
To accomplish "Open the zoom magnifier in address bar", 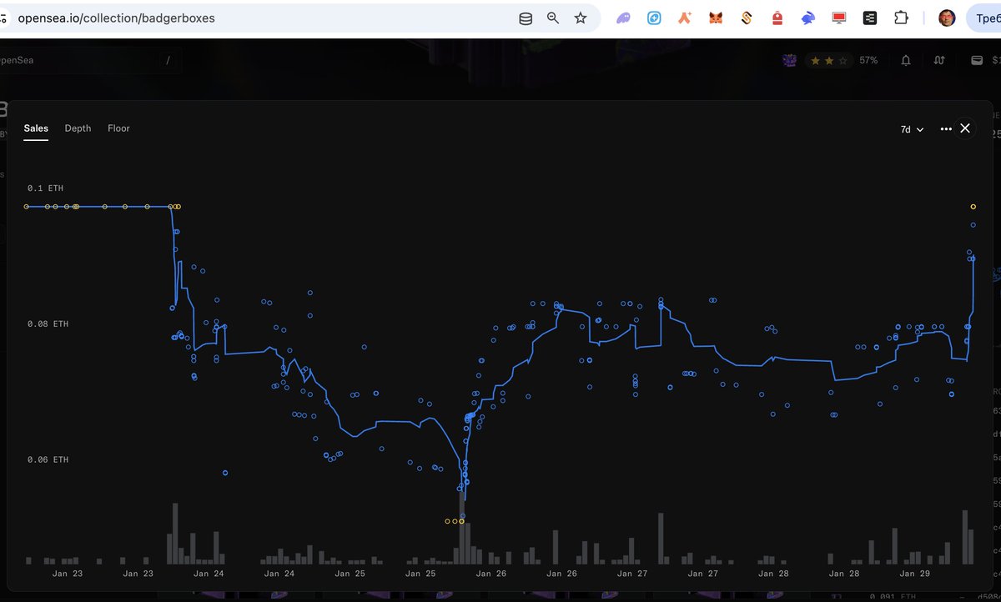I will coord(553,18).
